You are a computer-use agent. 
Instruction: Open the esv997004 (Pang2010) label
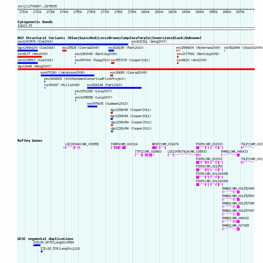(x=92, y=60)
